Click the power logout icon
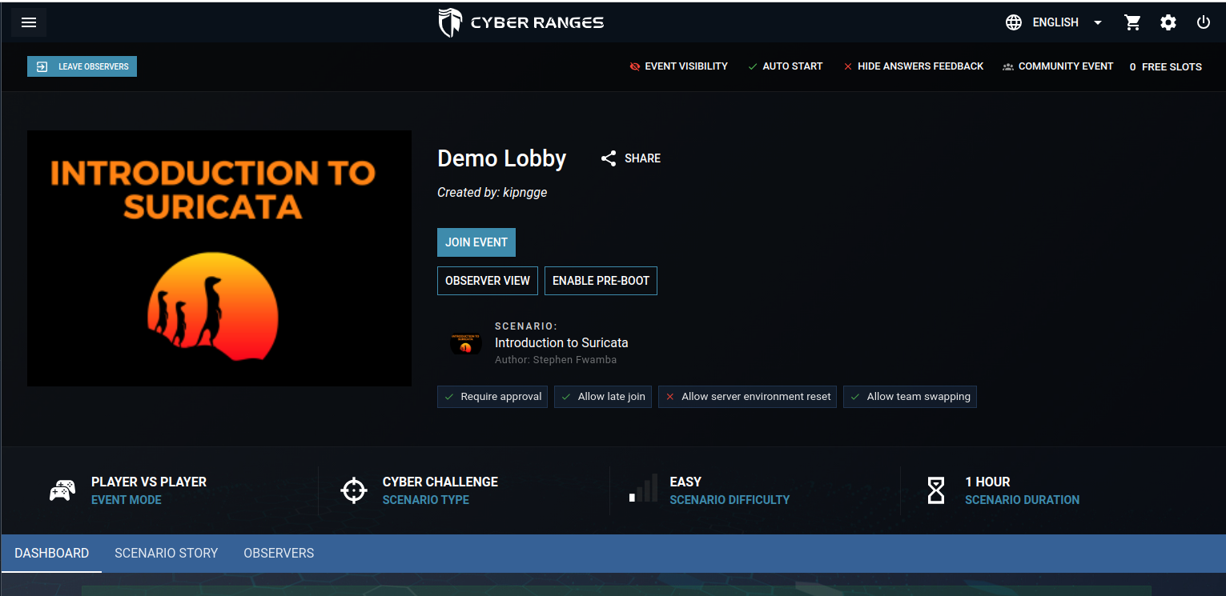 pos(1204,22)
